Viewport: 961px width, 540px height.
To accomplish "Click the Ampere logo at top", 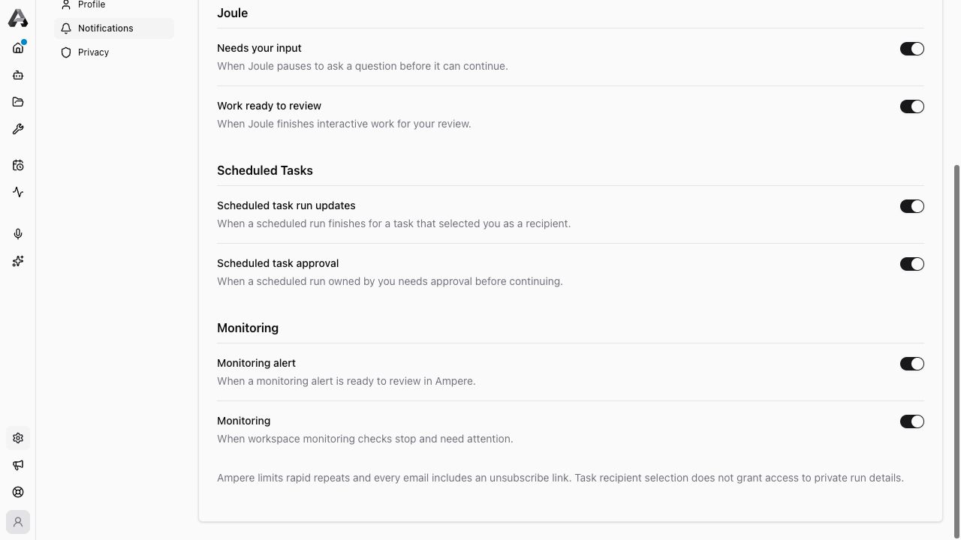I will click(x=18, y=17).
